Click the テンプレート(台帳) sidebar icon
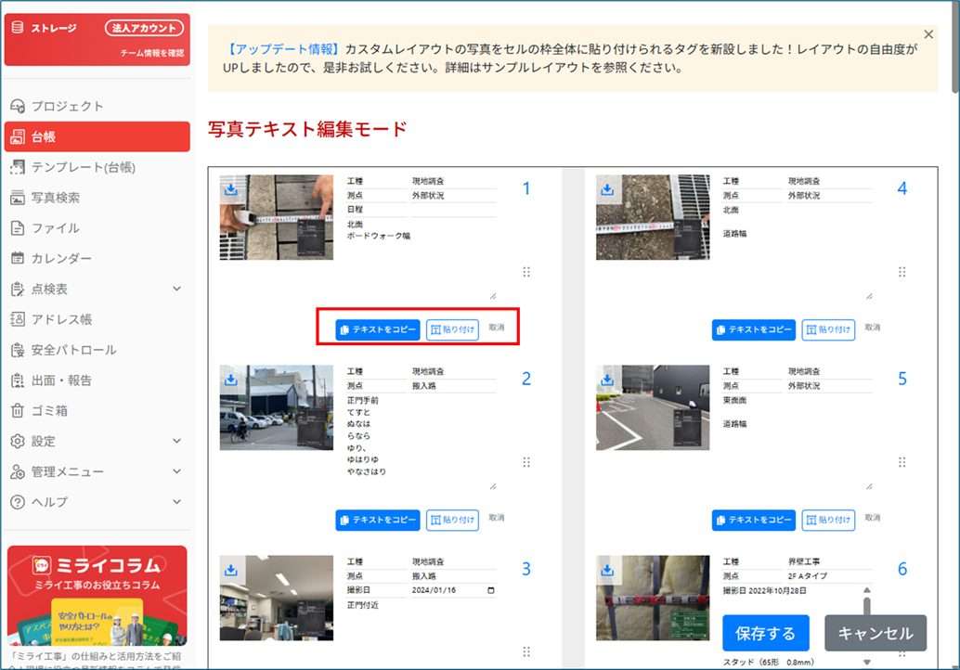The image size is (960, 670). [18, 167]
